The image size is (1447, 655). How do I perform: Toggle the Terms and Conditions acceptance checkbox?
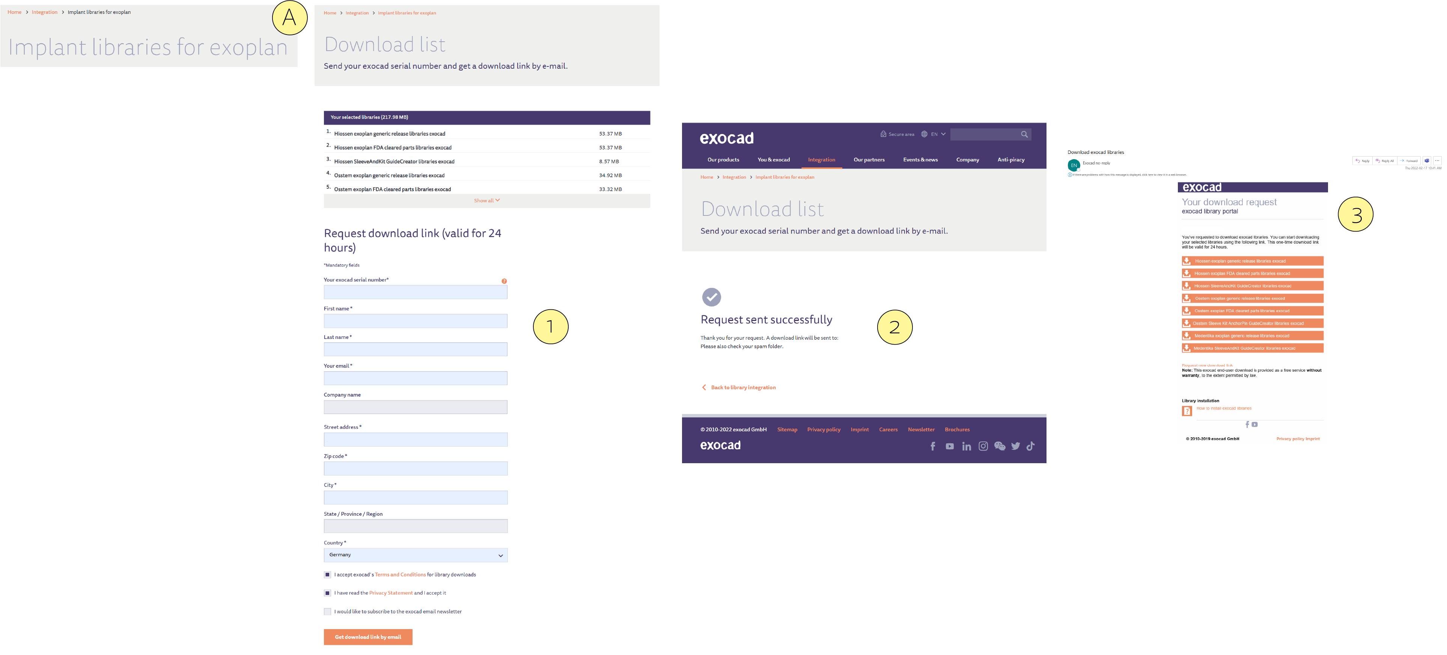[x=327, y=575]
